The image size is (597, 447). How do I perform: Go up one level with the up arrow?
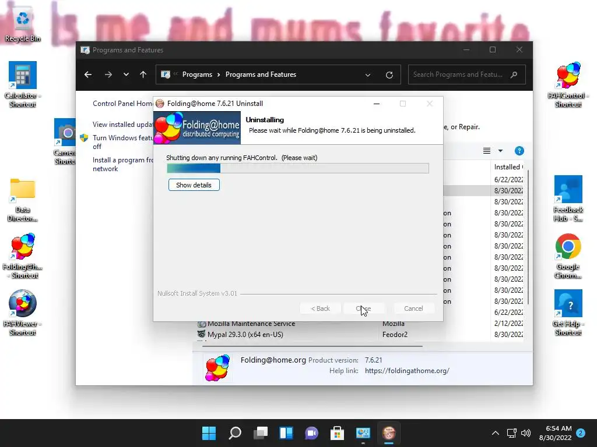[143, 74]
